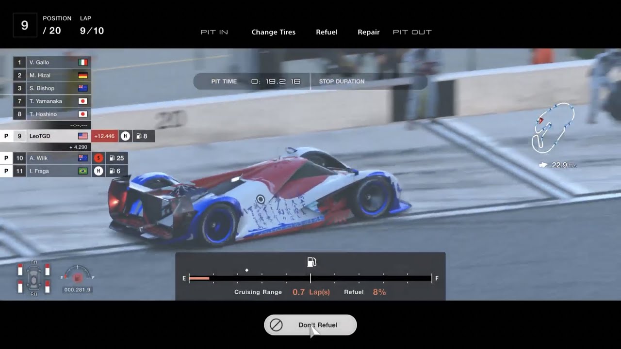
Task: Click the refuel amount slider bar
Action: tap(310, 278)
